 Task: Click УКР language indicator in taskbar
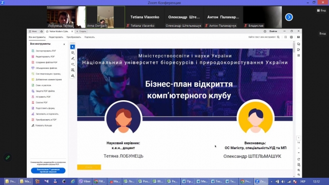303,181
